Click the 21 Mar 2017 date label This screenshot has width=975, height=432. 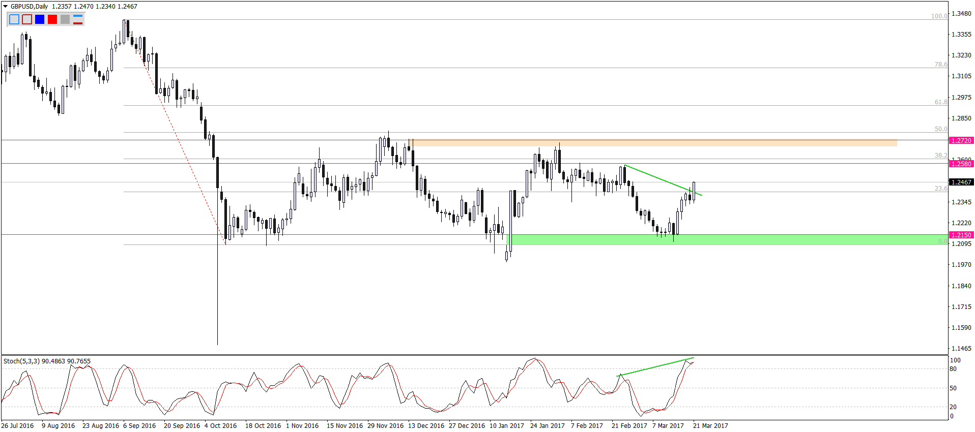coord(710,426)
